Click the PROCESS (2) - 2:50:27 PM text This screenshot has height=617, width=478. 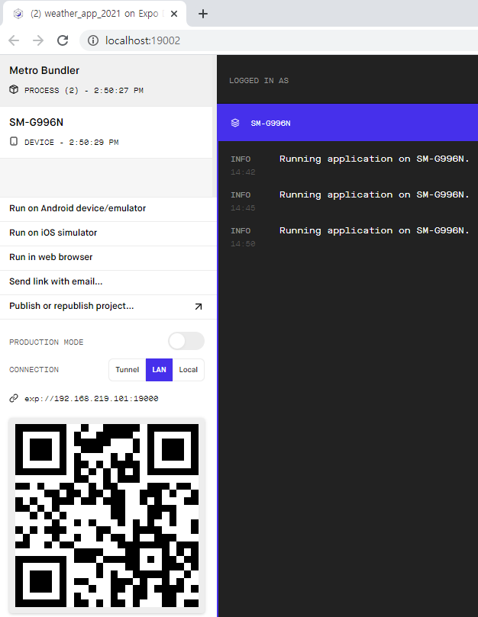pyautogui.click(x=84, y=91)
